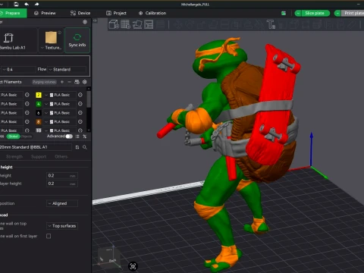The image size is (364, 273).
Task: Open the Device tab
Action: 80,13
